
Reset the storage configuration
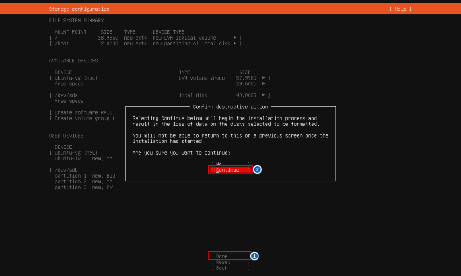click(230, 262)
